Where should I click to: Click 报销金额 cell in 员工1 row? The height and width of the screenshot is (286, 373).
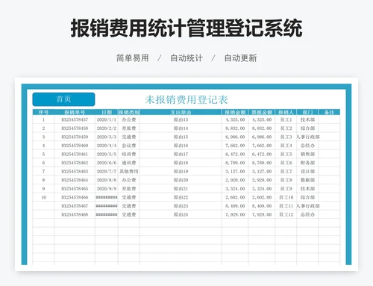pyautogui.click(x=235, y=119)
